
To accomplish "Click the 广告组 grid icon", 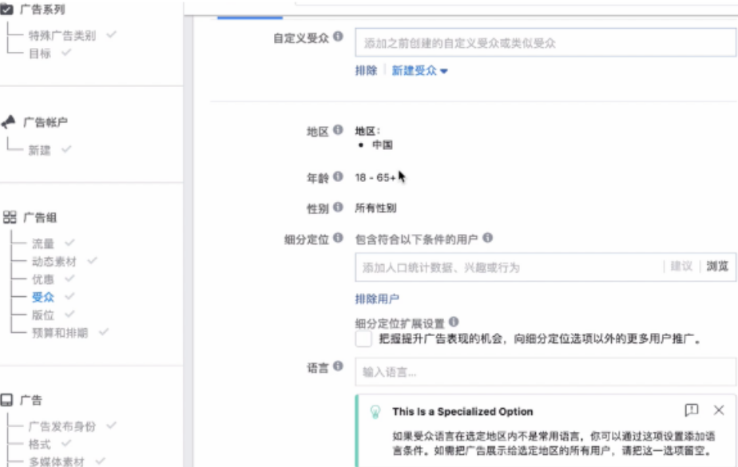I will pyautogui.click(x=10, y=217).
